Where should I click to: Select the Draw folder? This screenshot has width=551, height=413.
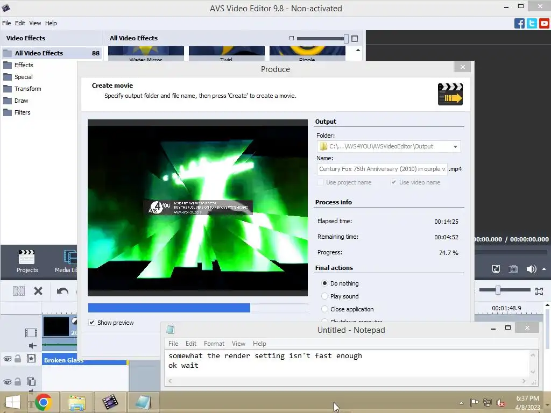pyautogui.click(x=21, y=101)
